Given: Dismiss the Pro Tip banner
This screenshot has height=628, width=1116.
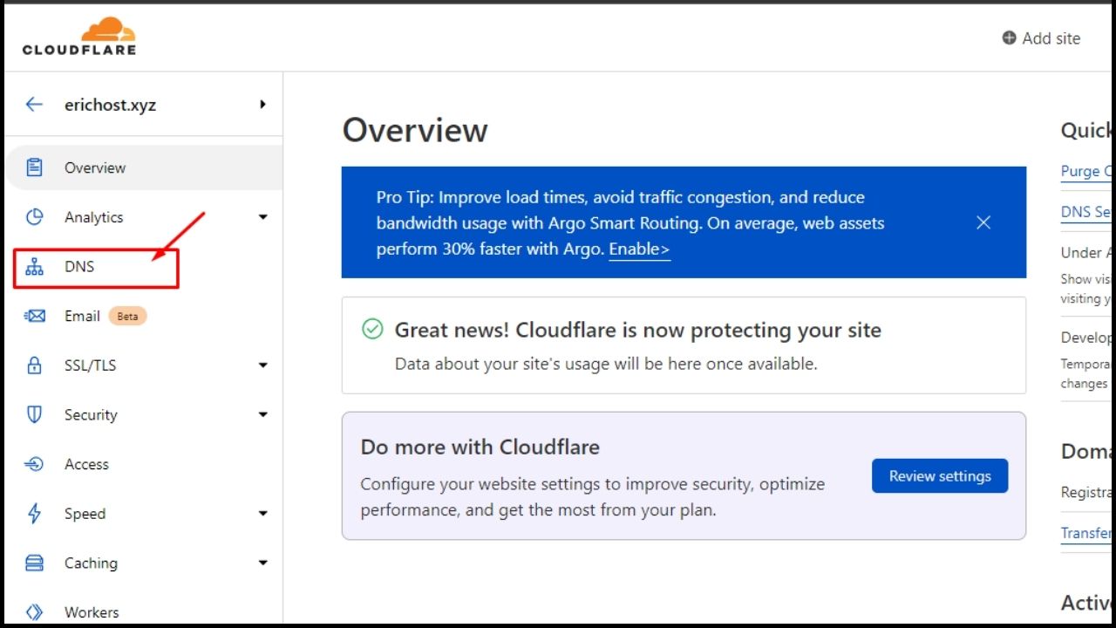Looking at the screenshot, I should [x=983, y=222].
